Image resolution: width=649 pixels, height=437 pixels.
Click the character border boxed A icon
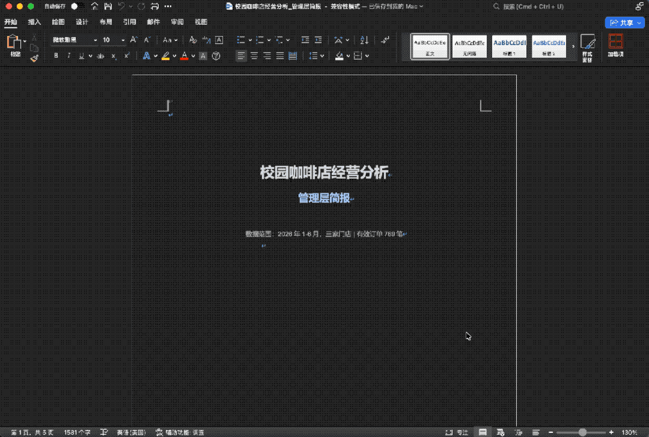click(x=219, y=40)
